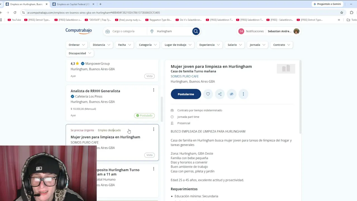
Task: Expand the Experiencia filter dropdown
Action: pos(209,45)
